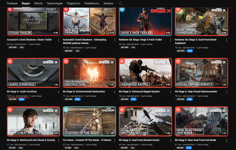Open options menu for For Honor Content Of The Week
The image size is (236, 150).
click(115, 141)
